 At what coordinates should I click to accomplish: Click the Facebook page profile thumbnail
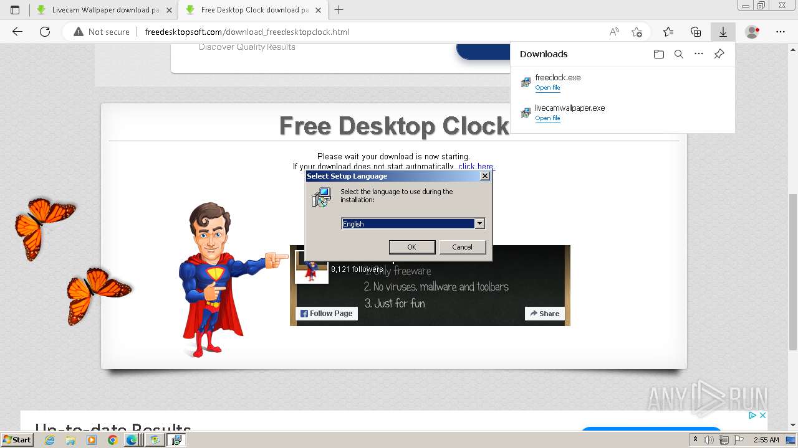[x=311, y=268]
